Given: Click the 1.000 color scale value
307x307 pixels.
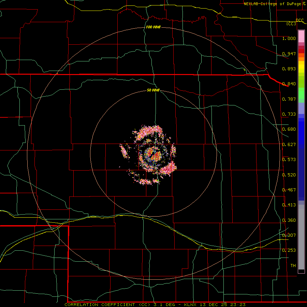Looking at the screenshot, I should 289,38.
